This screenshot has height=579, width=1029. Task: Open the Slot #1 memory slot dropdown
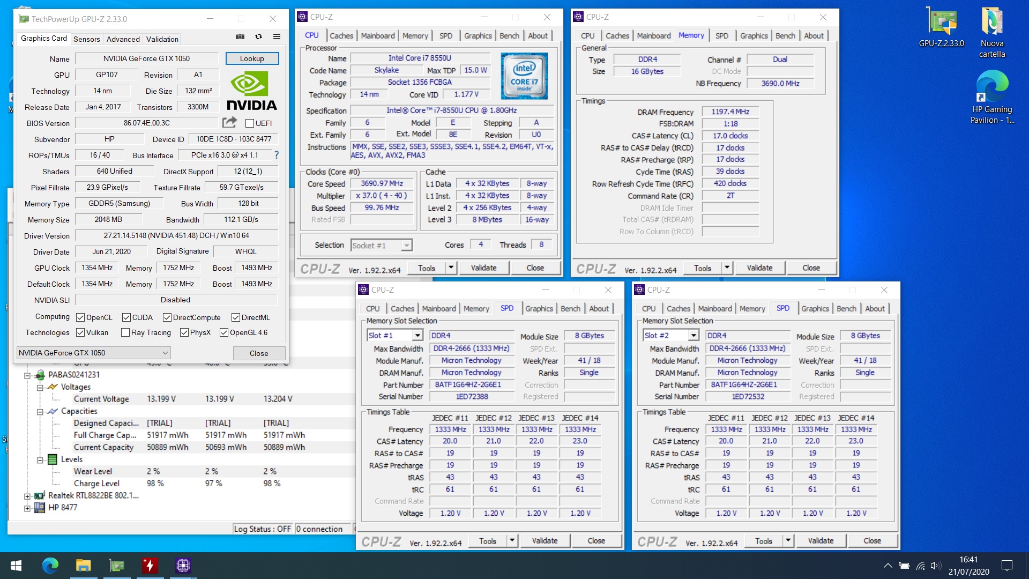pyautogui.click(x=417, y=336)
